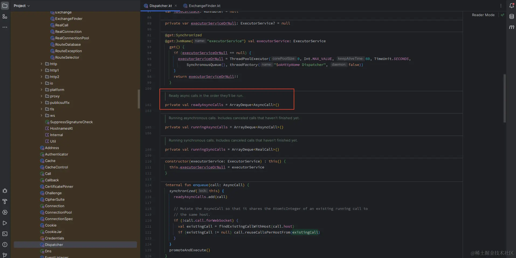The width and height of the screenshot is (516, 258).
Task: Open the Project view dropdown
Action: (x=22, y=6)
